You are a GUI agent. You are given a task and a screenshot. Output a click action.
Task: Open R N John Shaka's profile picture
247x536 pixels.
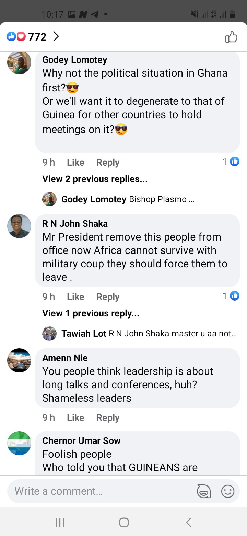pos(19,226)
